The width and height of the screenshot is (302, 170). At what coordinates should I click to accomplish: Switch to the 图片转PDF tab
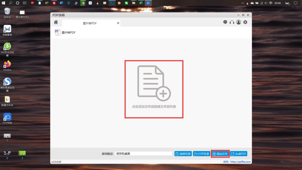point(90,23)
